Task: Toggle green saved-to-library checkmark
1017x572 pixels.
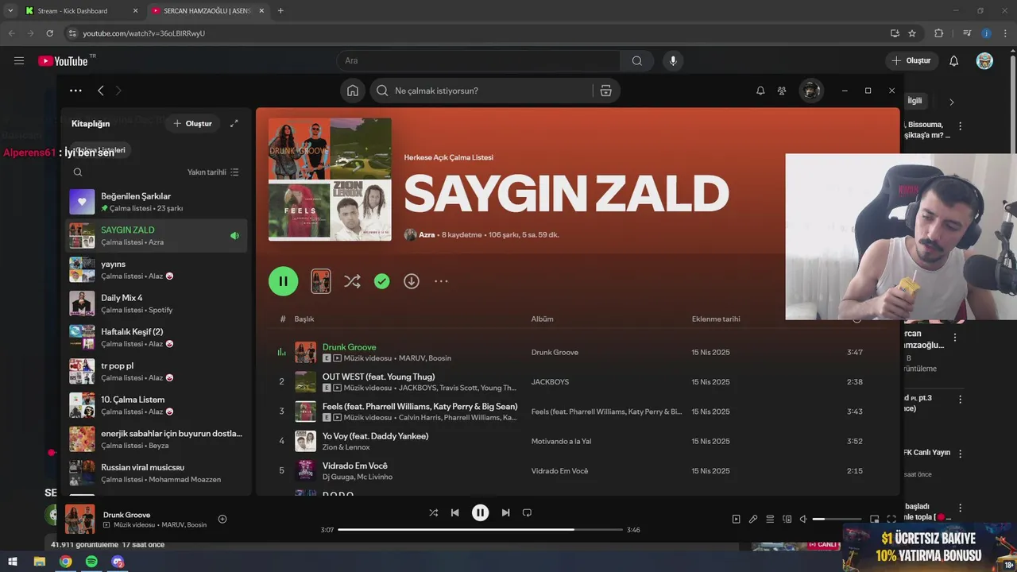Action: point(382,281)
